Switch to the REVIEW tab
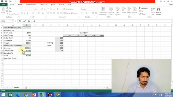Image resolution: width=173 pixels, height=97 pixels. coord(61,5)
